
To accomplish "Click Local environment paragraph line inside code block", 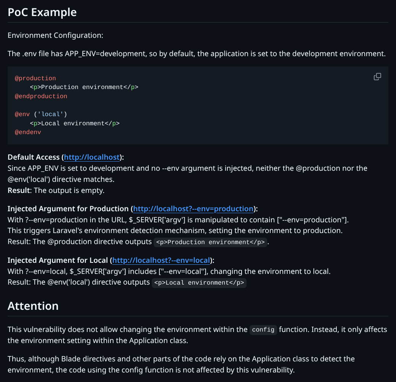I will 75,123.
